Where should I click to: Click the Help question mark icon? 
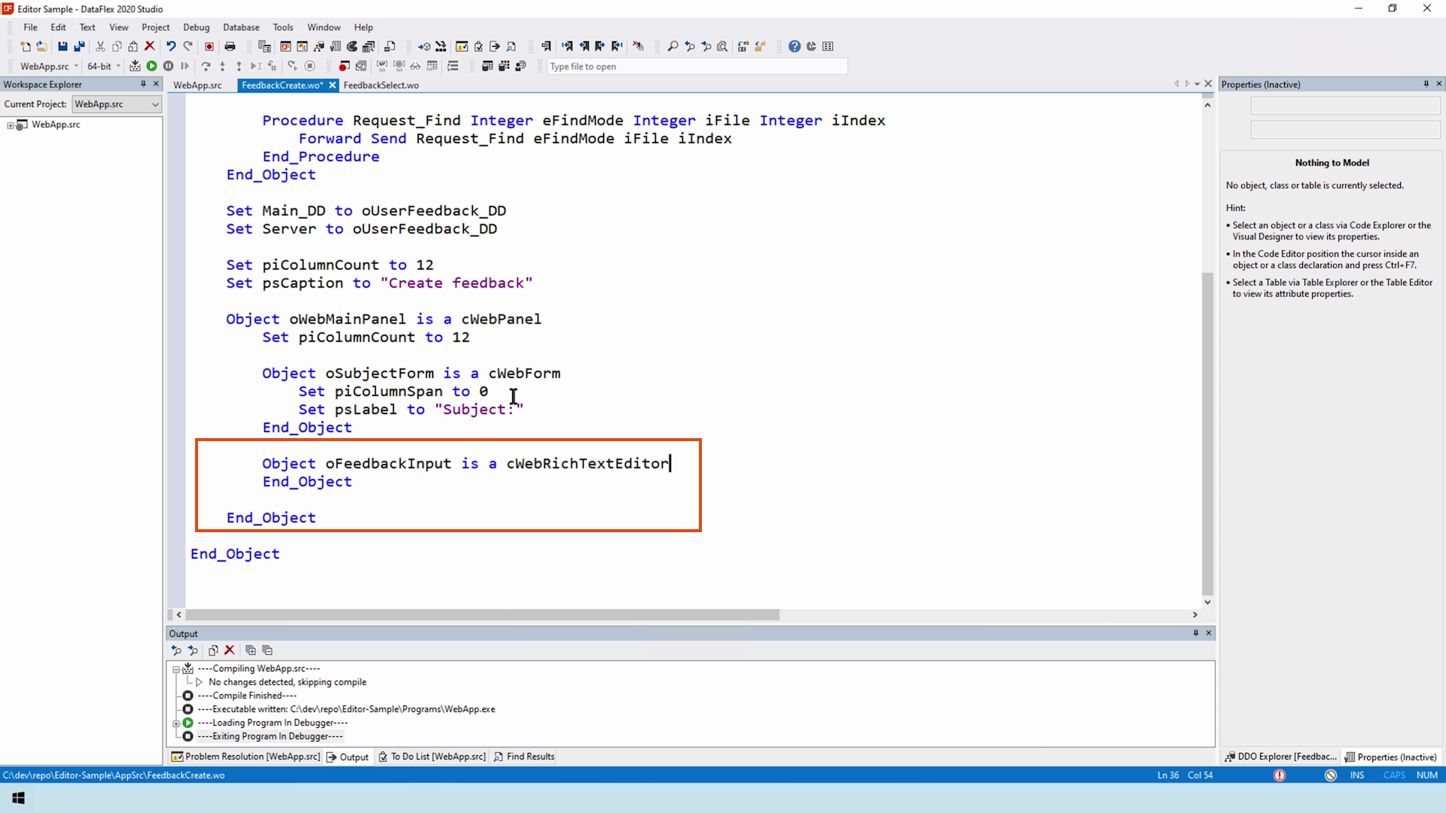point(795,47)
